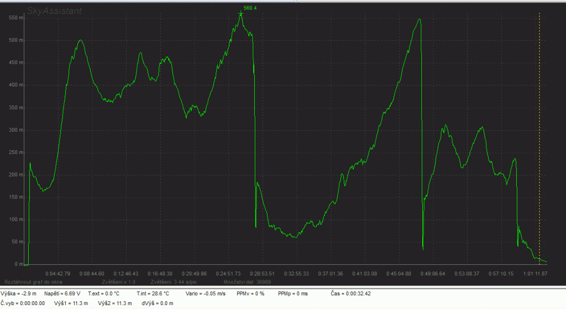Click the 0:49:06.64 time axis label
This screenshot has width=566, height=309.
[429, 273]
